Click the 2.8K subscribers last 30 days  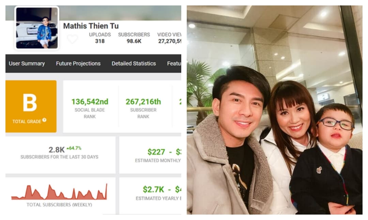click(x=57, y=150)
